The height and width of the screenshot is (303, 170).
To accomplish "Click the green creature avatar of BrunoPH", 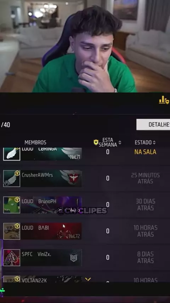I will point(12,205).
